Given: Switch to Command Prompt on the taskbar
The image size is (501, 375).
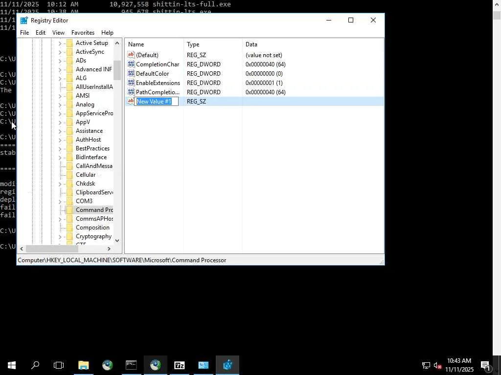Looking at the screenshot, I should [x=131, y=365].
